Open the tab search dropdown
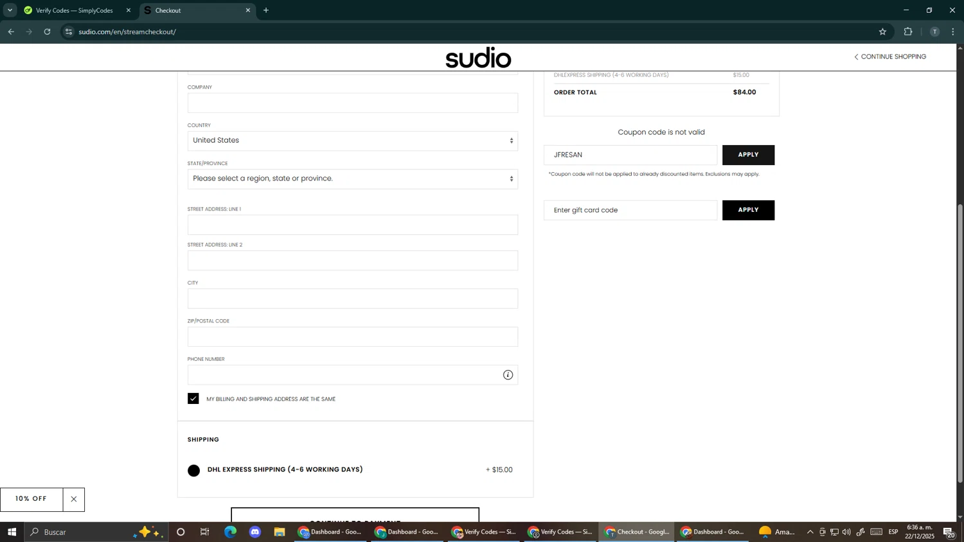 (x=10, y=10)
